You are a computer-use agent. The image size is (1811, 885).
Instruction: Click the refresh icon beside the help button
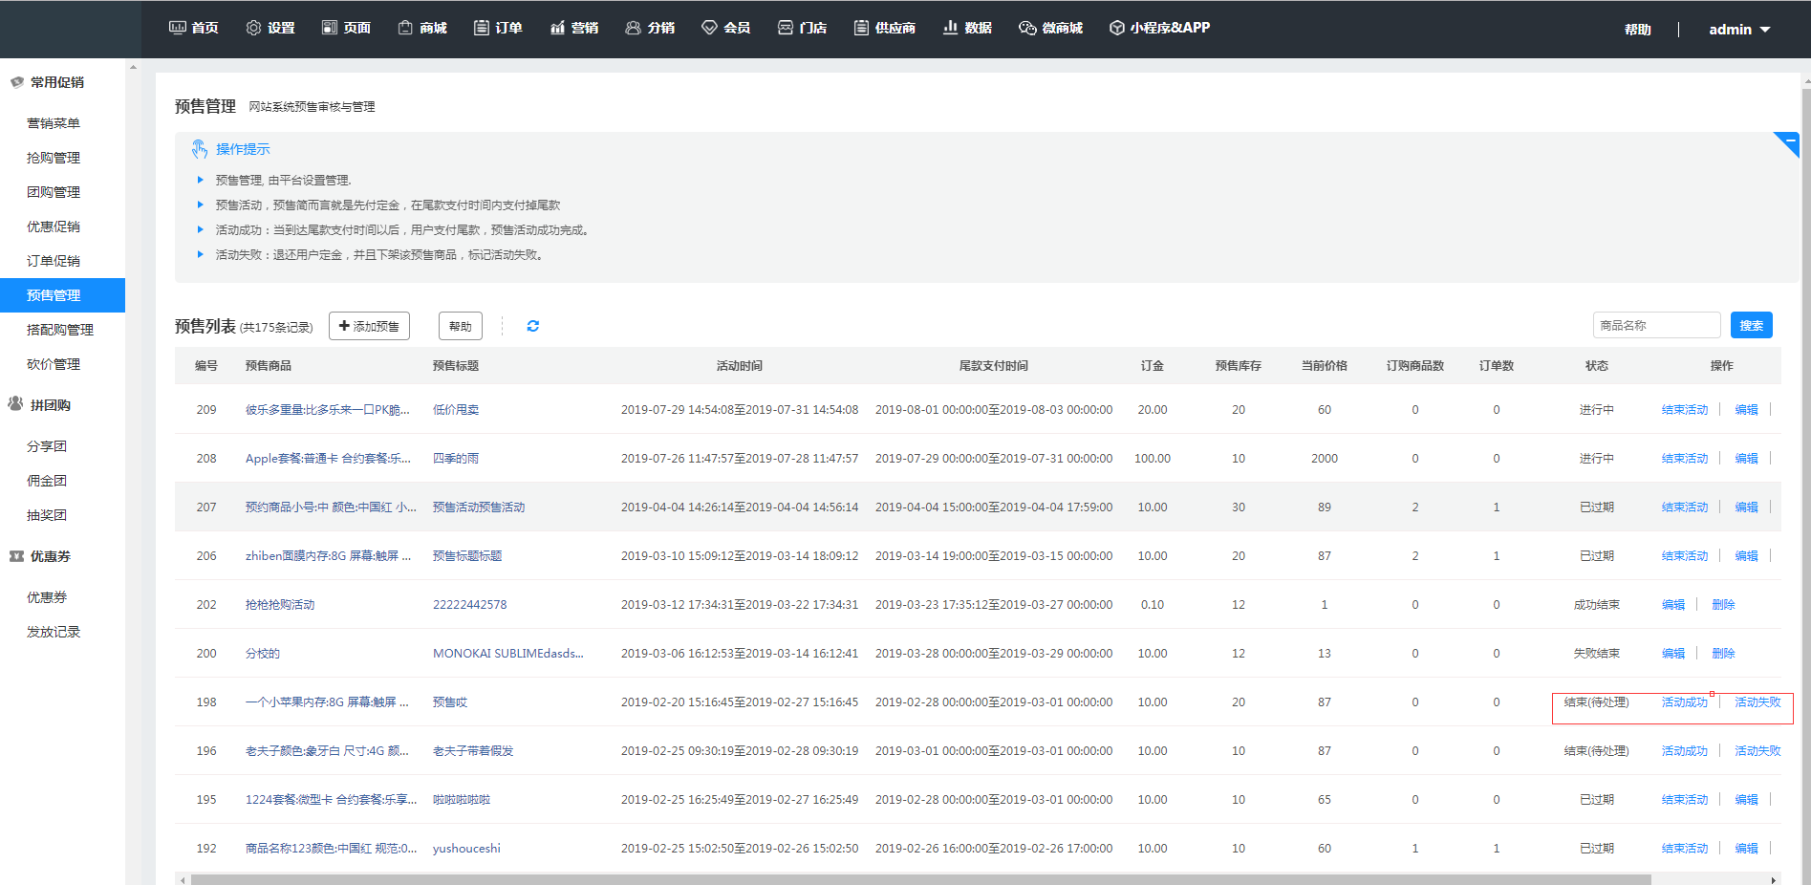(x=533, y=326)
